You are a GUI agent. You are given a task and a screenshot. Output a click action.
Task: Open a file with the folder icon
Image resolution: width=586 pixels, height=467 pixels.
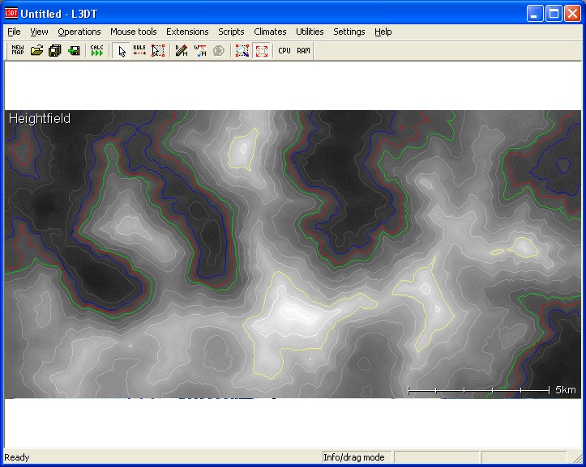point(36,50)
